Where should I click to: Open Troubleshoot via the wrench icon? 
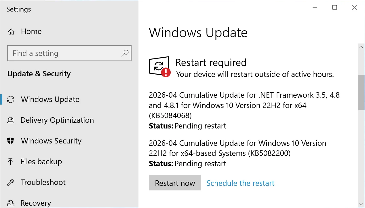(11, 182)
